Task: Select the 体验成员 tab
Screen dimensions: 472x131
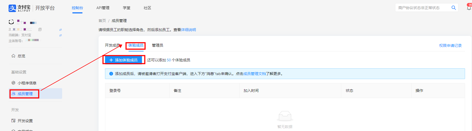Action: [x=136, y=45]
